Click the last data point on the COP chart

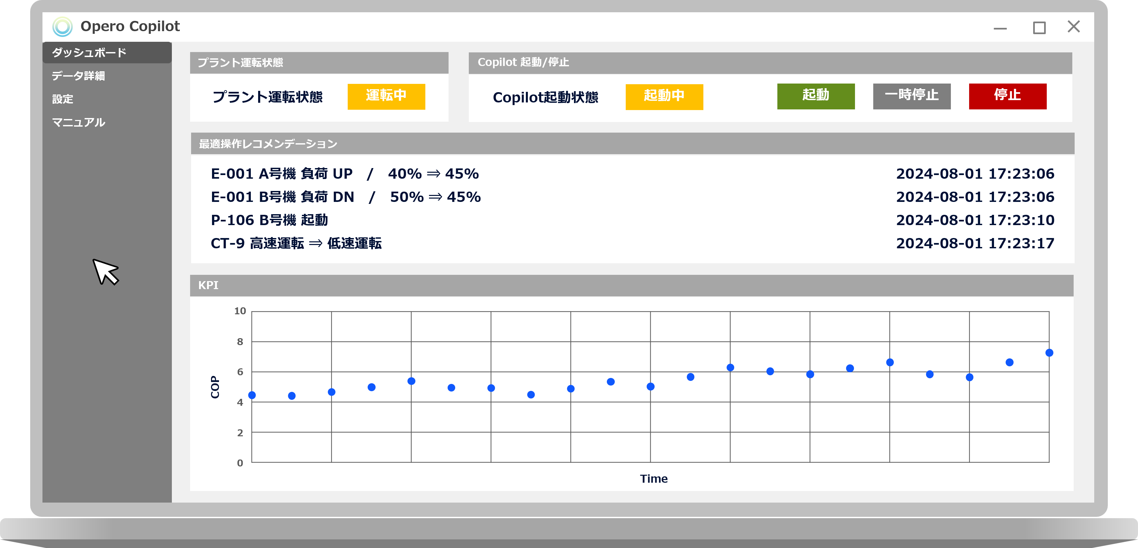click(x=1049, y=353)
